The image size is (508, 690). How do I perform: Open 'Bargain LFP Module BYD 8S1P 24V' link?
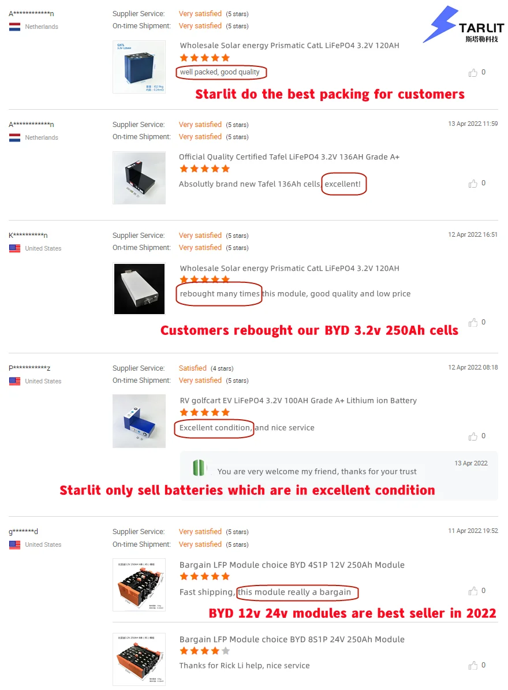[x=292, y=639]
